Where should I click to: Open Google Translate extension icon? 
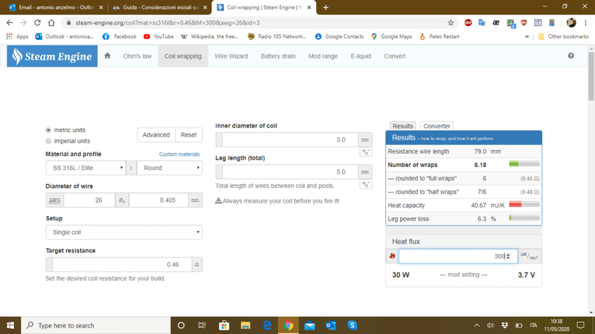click(482, 23)
